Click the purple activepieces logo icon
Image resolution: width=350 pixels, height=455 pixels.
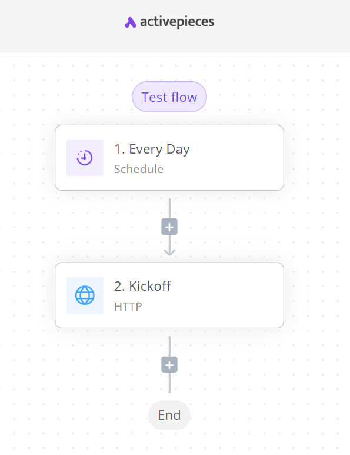point(130,22)
